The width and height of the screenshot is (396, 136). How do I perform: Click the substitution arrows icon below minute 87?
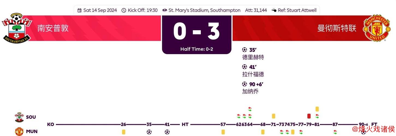click(x=335, y=132)
